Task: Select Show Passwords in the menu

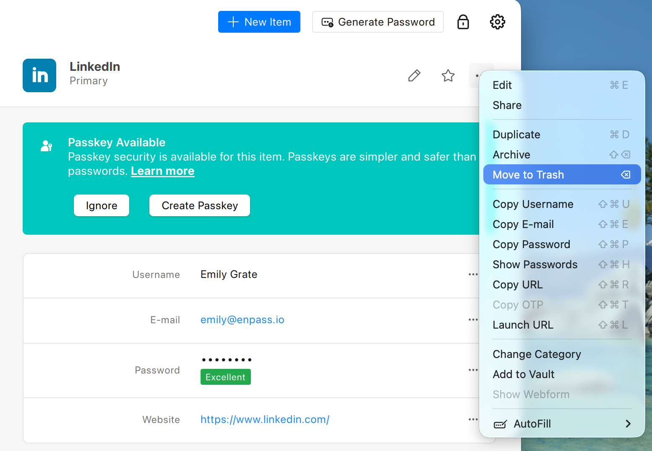Action: [562, 264]
